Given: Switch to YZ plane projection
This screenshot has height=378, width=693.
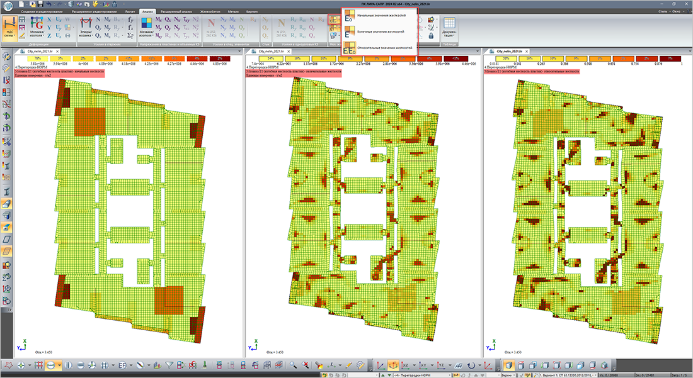Looking at the screenshot, I should click(x=441, y=365).
